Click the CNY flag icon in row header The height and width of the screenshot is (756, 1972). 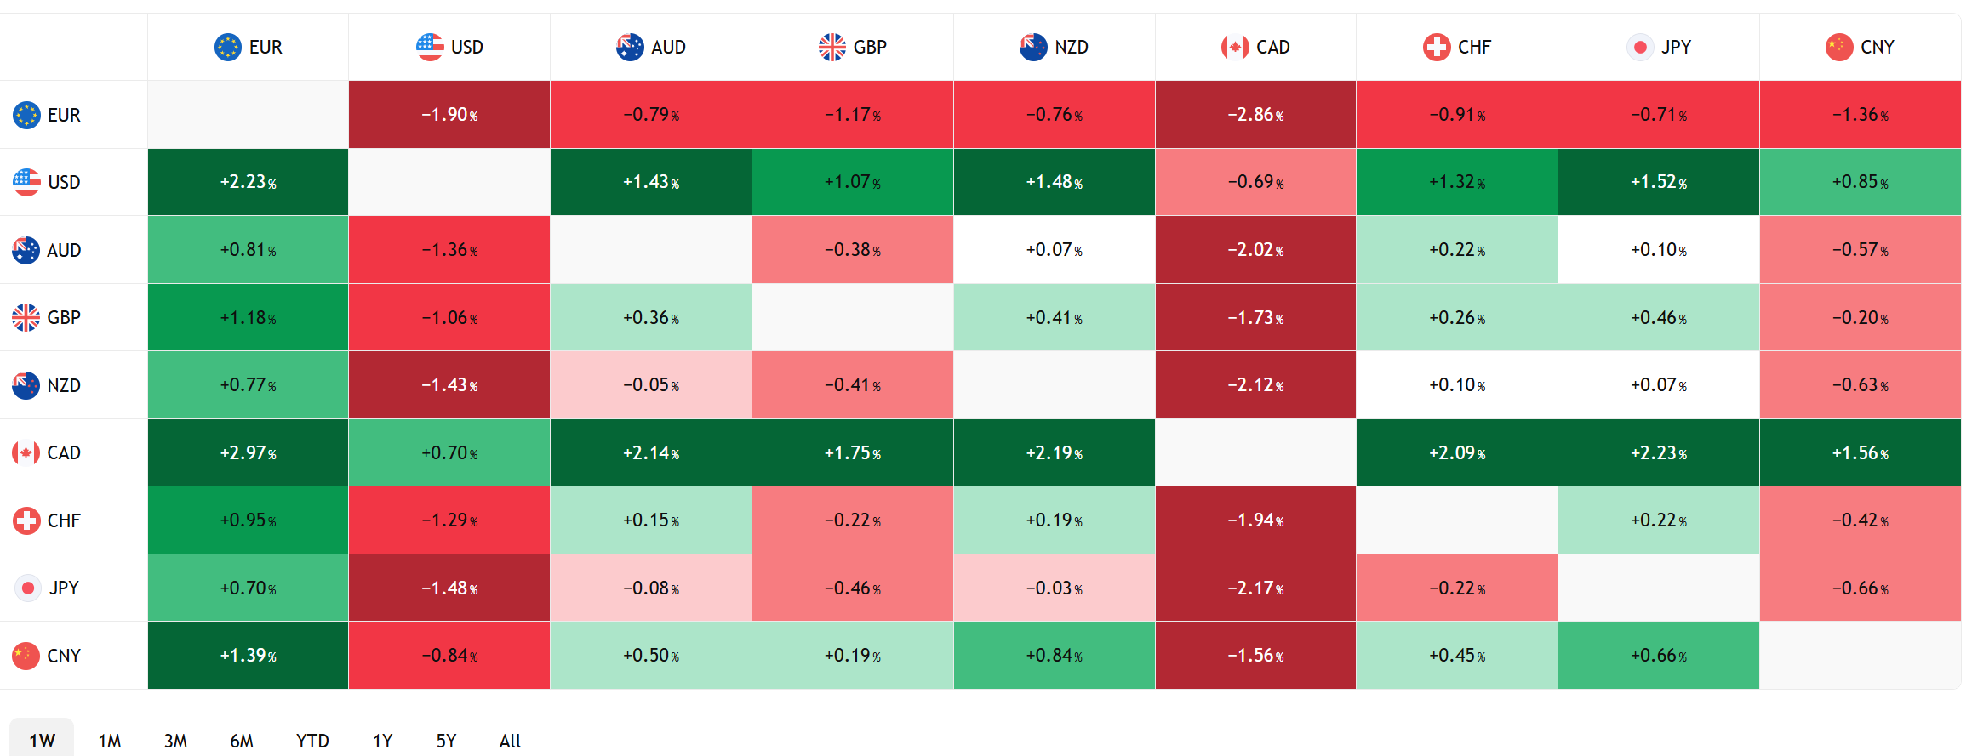(x=26, y=656)
